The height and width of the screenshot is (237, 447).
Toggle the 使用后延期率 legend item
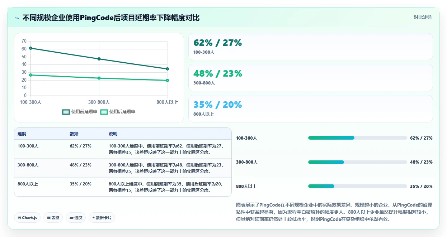pos(118,112)
